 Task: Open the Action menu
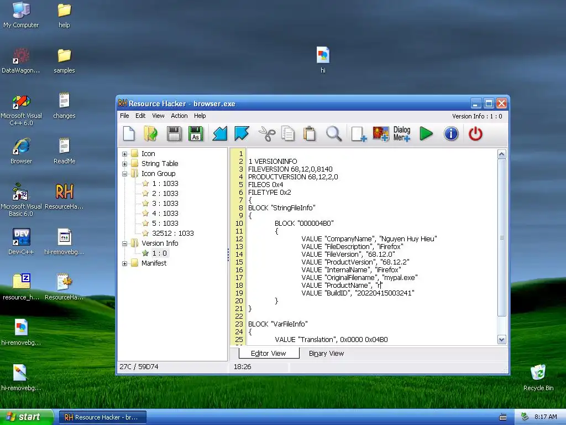179,116
